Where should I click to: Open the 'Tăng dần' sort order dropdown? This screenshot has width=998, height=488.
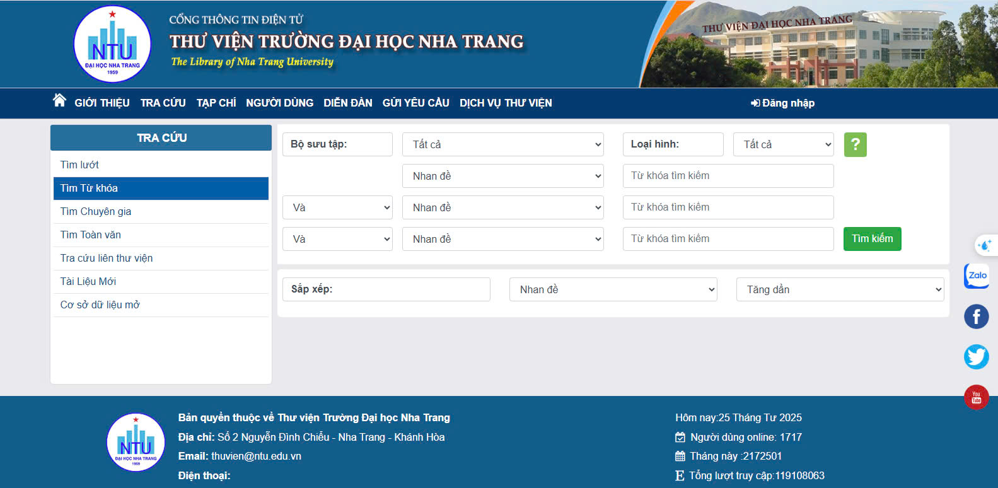coord(840,289)
